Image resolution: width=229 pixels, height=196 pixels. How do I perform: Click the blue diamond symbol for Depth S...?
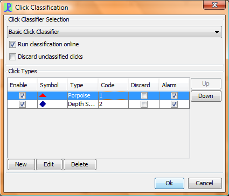(43, 104)
